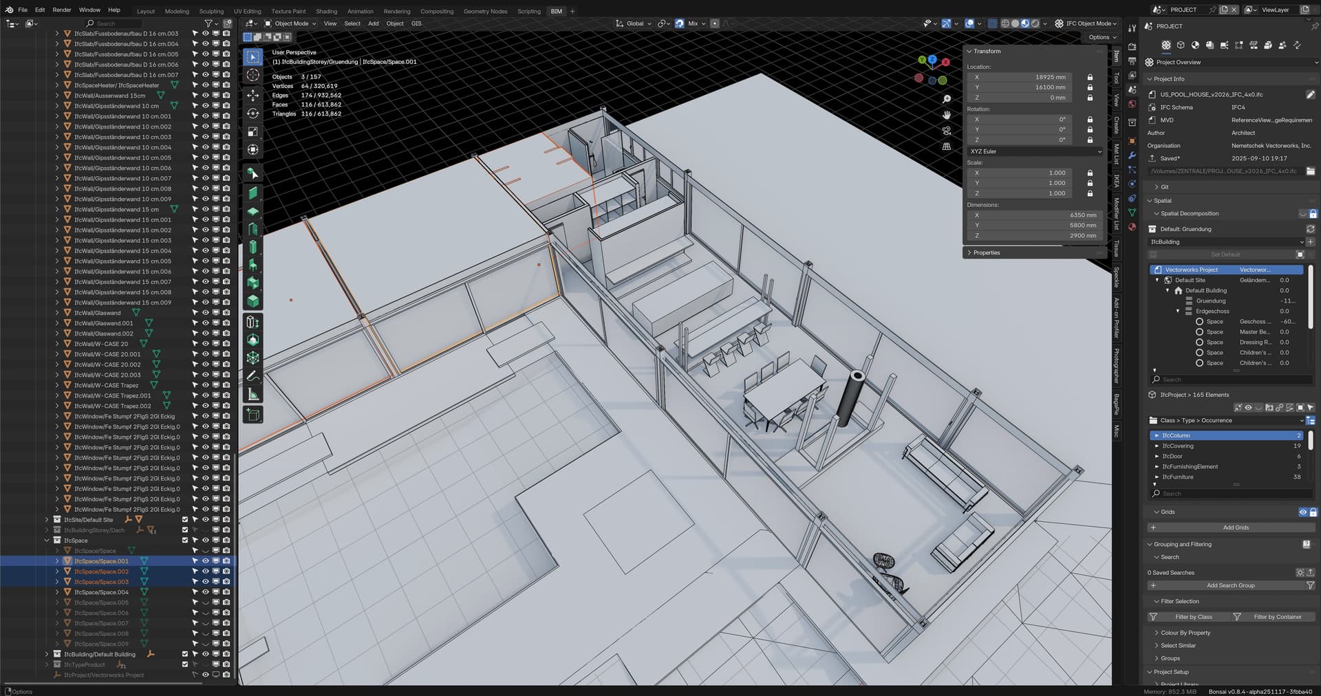Click the red X axis gizmo ball
Viewport: 1321px width, 696px height.
pyautogui.click(x=946, y=62)
